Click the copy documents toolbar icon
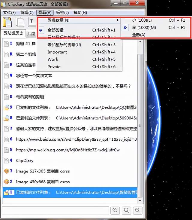192x220 pixels. coord(20,22)
